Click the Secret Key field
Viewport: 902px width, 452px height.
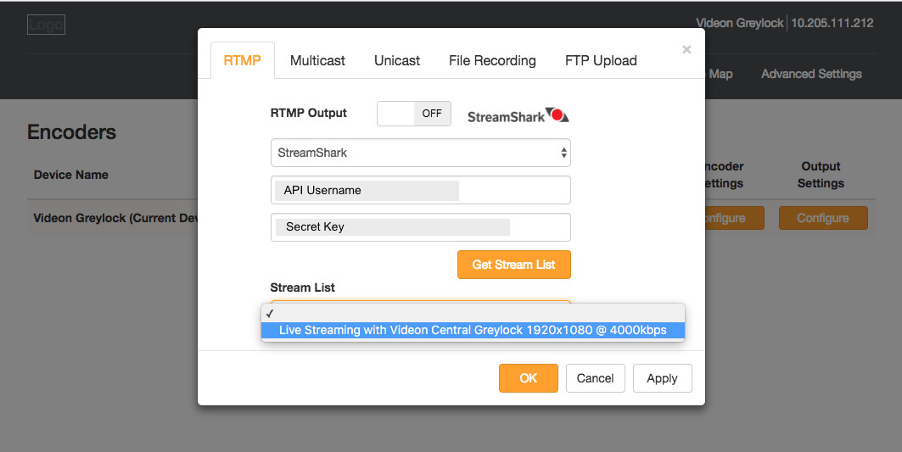[x=421, y=227]
